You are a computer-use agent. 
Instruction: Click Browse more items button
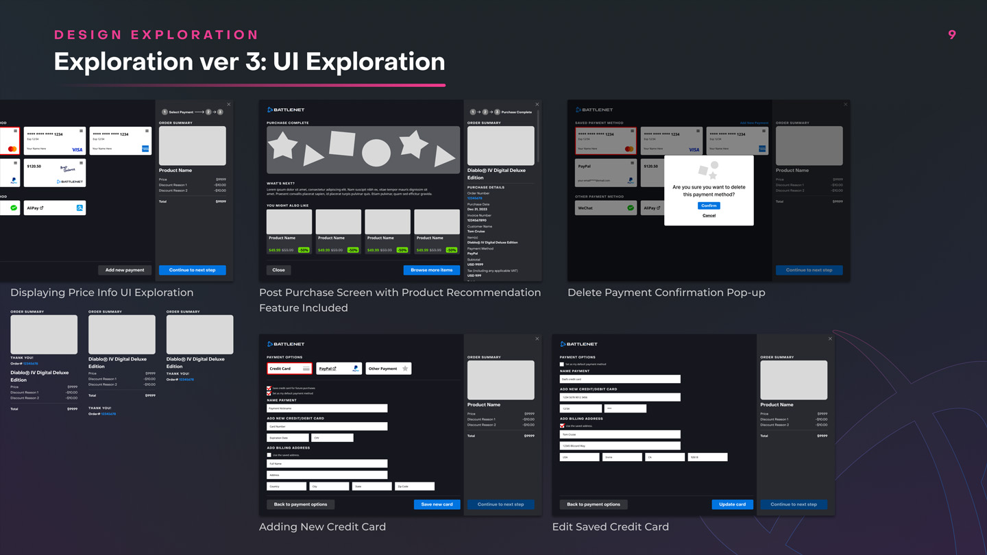click(x=432, y=270)
